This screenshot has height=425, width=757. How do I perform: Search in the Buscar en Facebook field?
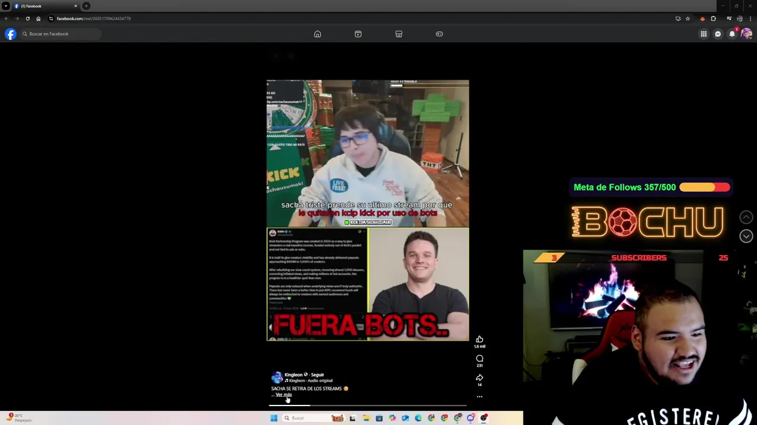pos(60,34)
